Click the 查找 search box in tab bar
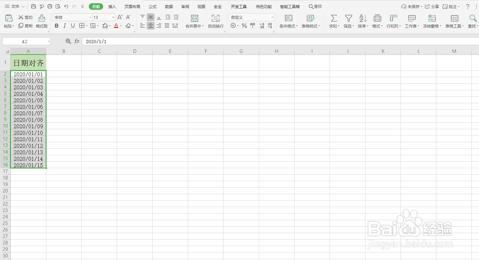This screenshot has height=260, width=479. coord(315,6)
